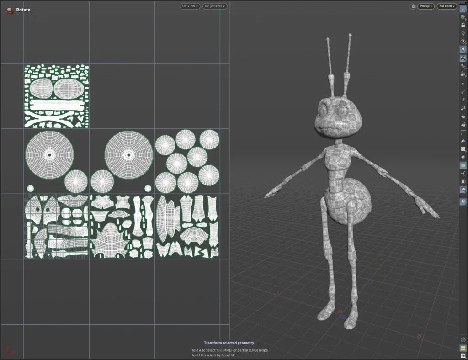The image size is (468, 360).
Task: Toggle the camera lock button beside Persp
Action: (x=413, y=6)
